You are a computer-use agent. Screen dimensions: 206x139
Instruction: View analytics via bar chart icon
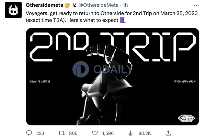point(131,133)
